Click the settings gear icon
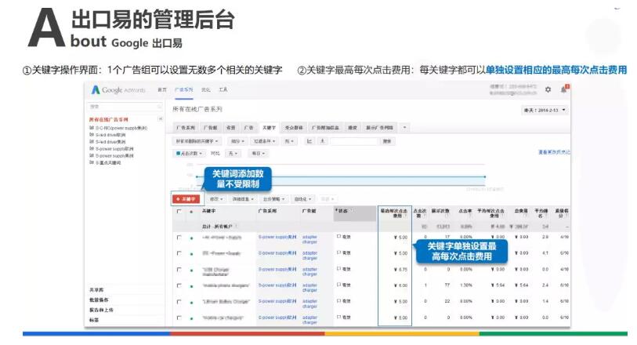This screenshot has height=345, width=637. pos(548,90)
